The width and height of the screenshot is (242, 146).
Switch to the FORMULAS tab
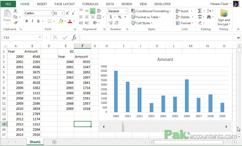90,4
